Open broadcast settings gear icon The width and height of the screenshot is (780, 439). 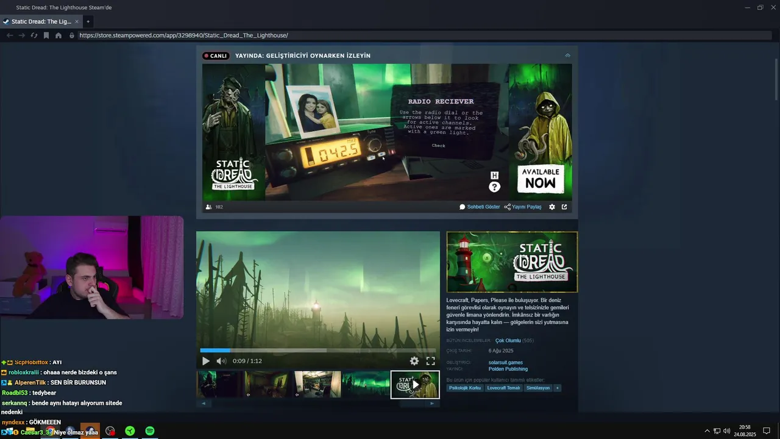coord(552,207)
